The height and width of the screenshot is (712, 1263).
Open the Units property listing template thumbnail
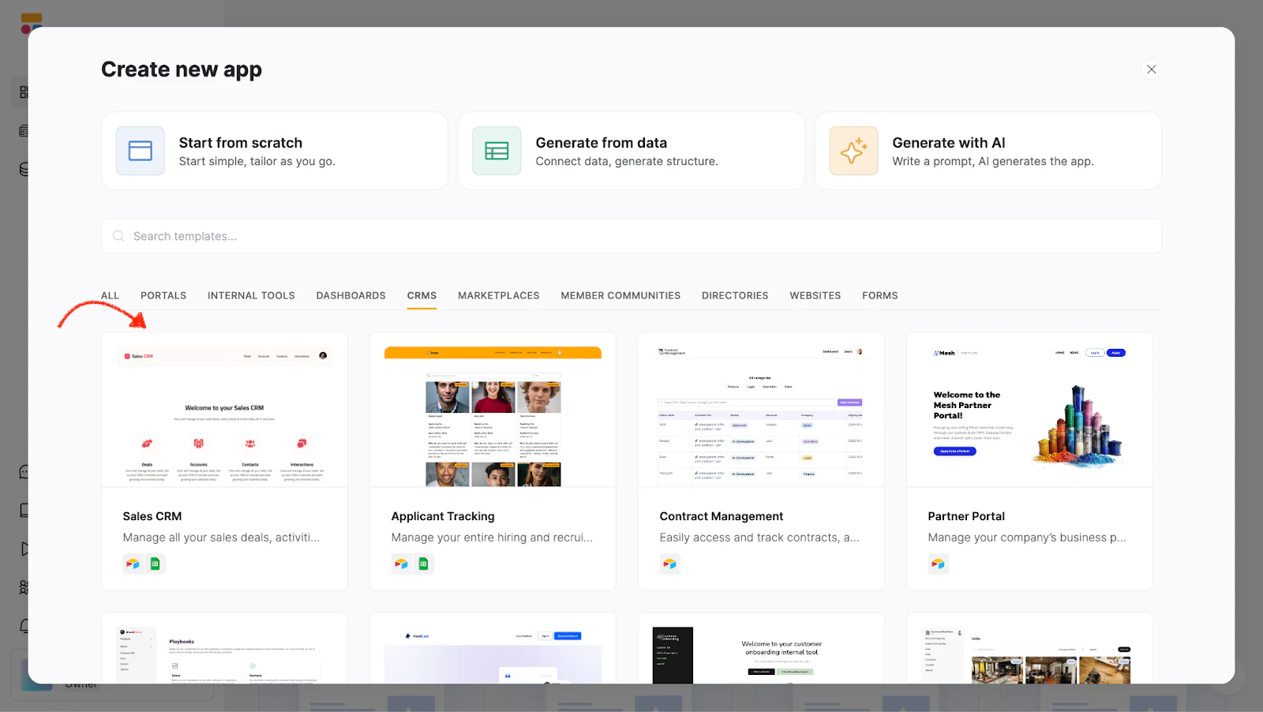click(x=1030, y=649)
